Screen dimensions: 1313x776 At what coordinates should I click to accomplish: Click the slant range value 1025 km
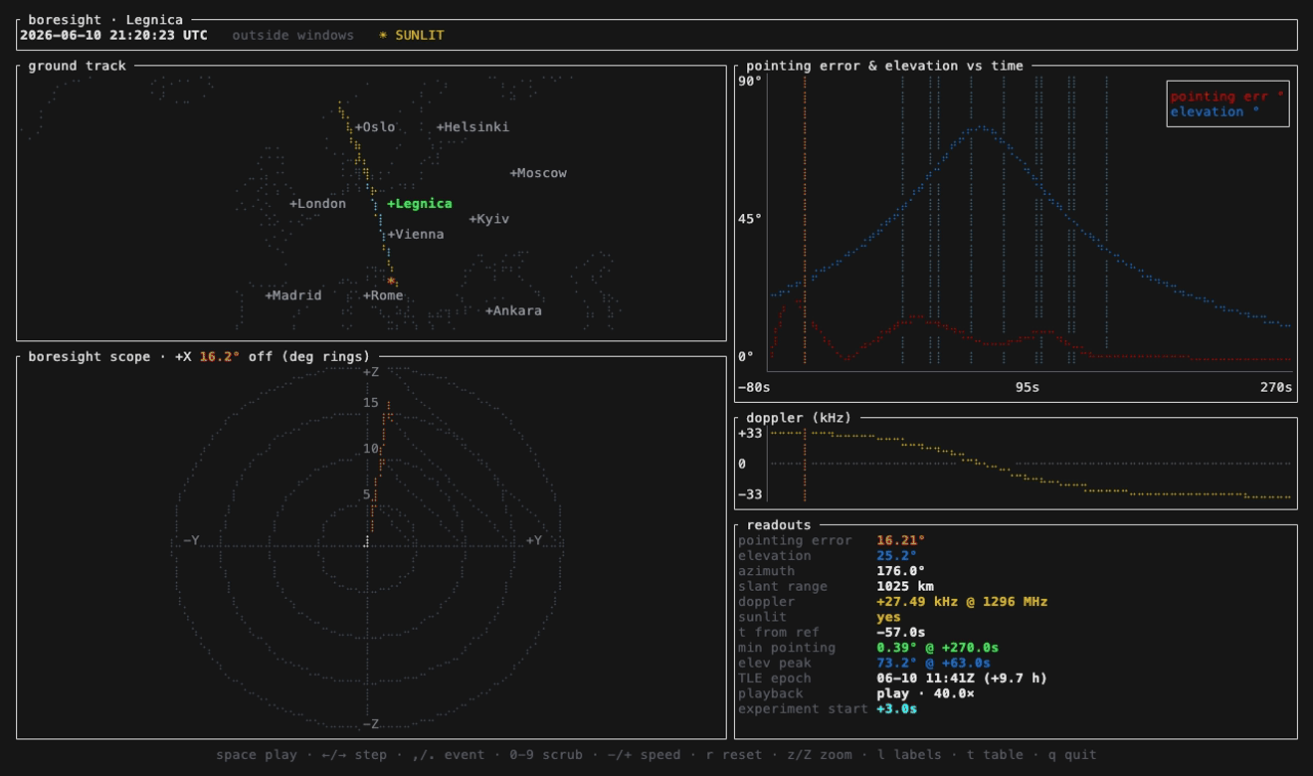pos(904,586)
